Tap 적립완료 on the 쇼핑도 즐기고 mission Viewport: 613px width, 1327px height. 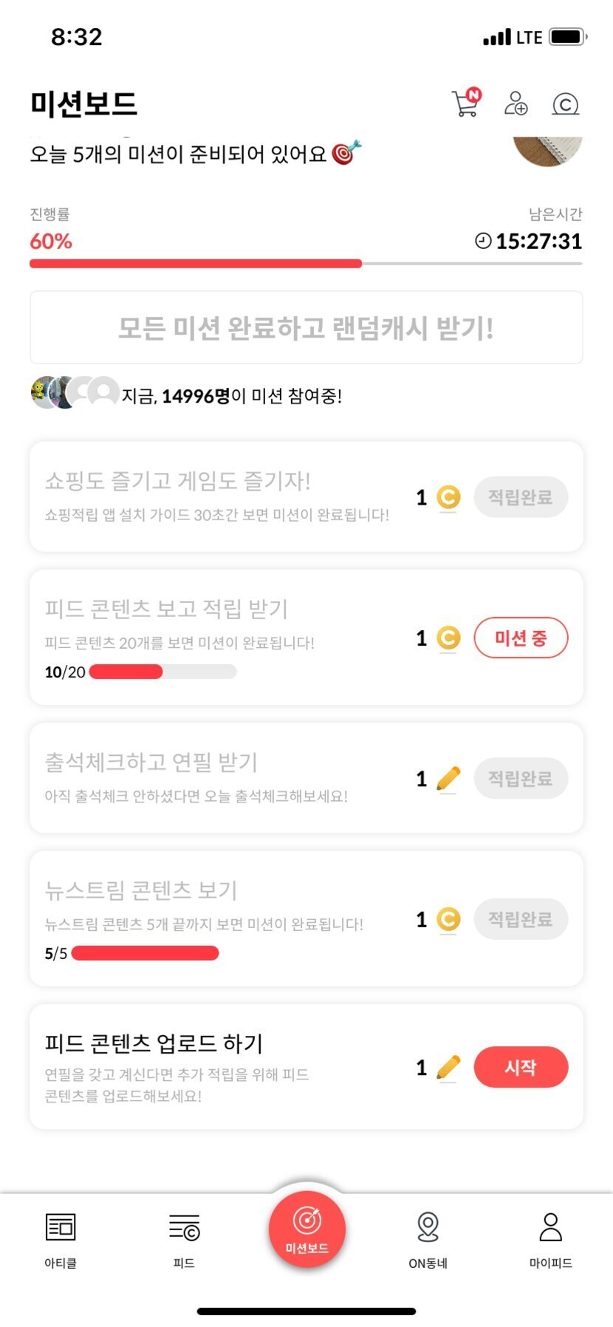521,497
